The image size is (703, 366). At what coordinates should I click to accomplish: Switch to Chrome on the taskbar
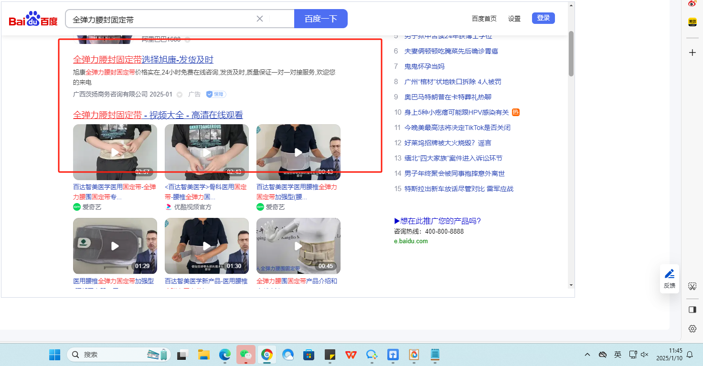(266, 355)
